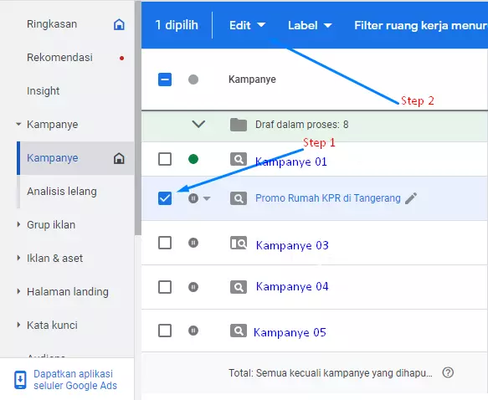Click the Total: Semua kecuali kampanye text
This screenshot has width=488, height=400.
[331, 372]
